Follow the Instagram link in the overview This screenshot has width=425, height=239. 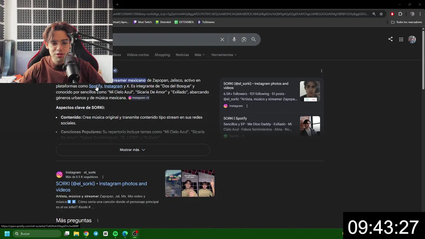(x=113, y=86)
